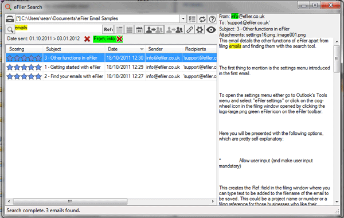Click the preview pane vertical scrollbar thumb
The height and width of the screenshot is (218, 344).
tap(337, 59)
